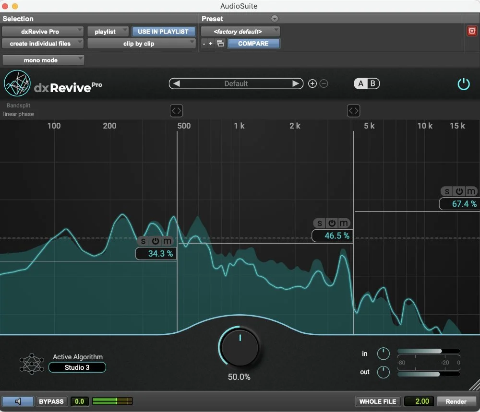Select next preset with plus button
Image resolution: width=480 pixels, height=412 pixels.
pos(211,44)
